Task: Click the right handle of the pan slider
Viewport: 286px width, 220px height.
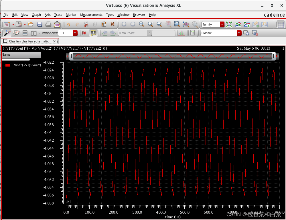Action: point(274,57)
